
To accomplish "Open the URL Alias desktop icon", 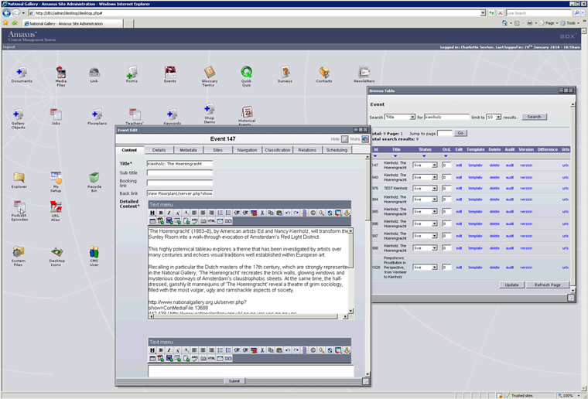I will point(56,207).
